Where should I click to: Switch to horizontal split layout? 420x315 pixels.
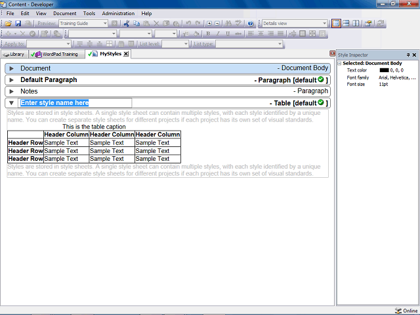346,24
